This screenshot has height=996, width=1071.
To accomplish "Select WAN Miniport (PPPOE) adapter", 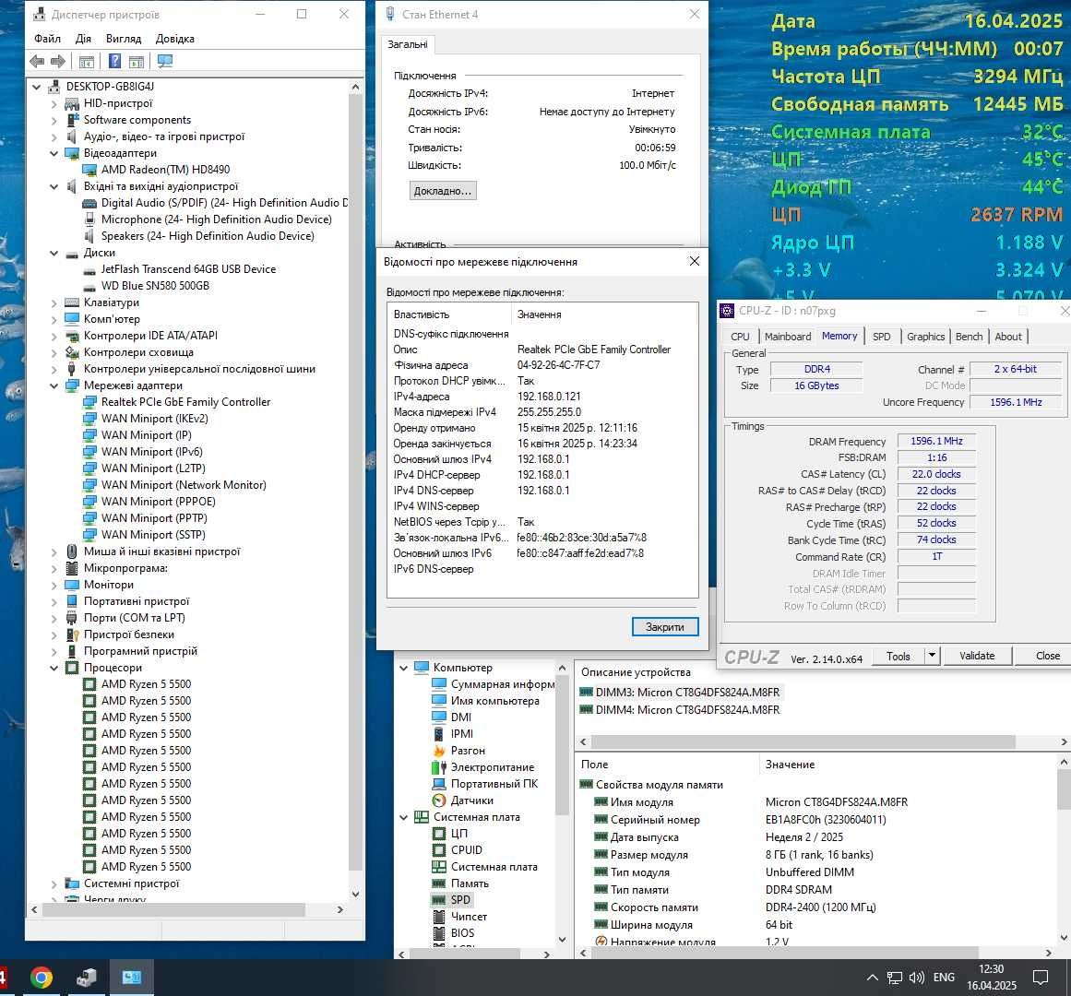I will (x=159, y=501).
